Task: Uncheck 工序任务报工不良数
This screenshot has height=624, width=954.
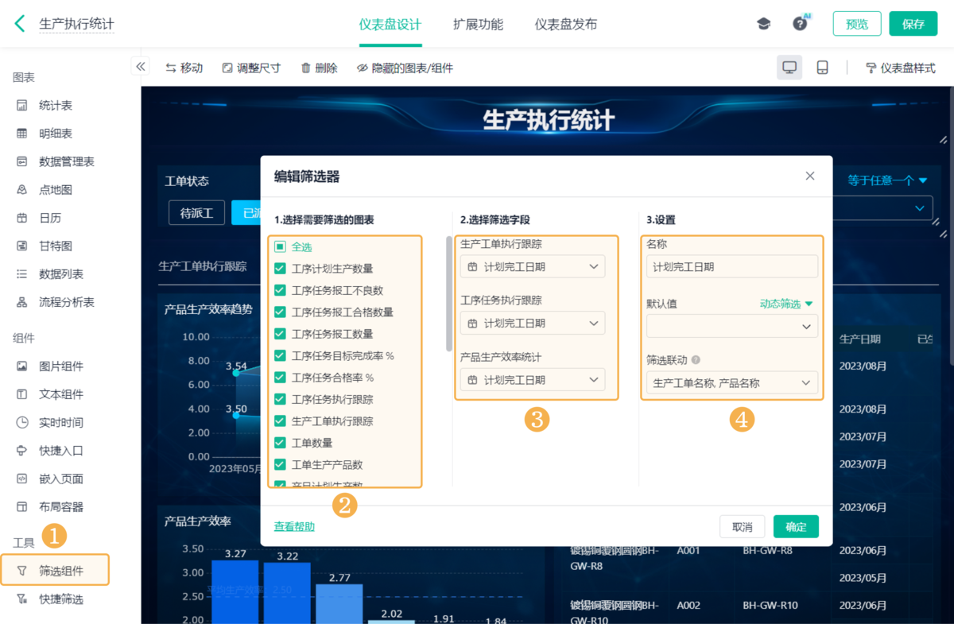Action: (280, 290)
